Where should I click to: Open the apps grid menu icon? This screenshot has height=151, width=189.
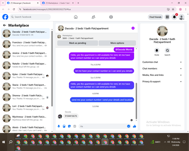(167, 17)
